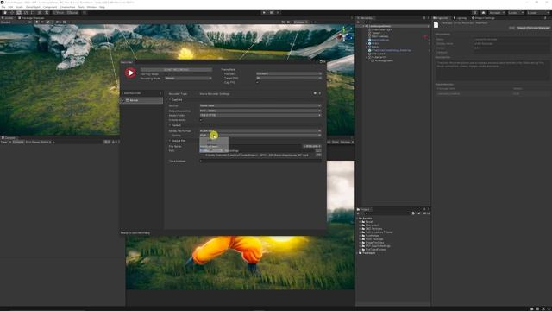
Task: Open the File menu
Action: click(3, 7)
